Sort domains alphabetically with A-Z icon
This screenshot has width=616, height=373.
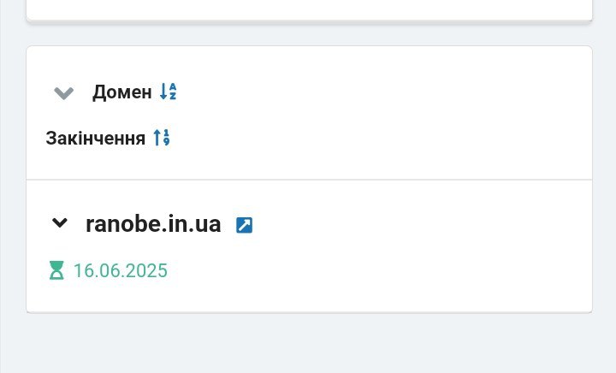[x=169, y=92]
